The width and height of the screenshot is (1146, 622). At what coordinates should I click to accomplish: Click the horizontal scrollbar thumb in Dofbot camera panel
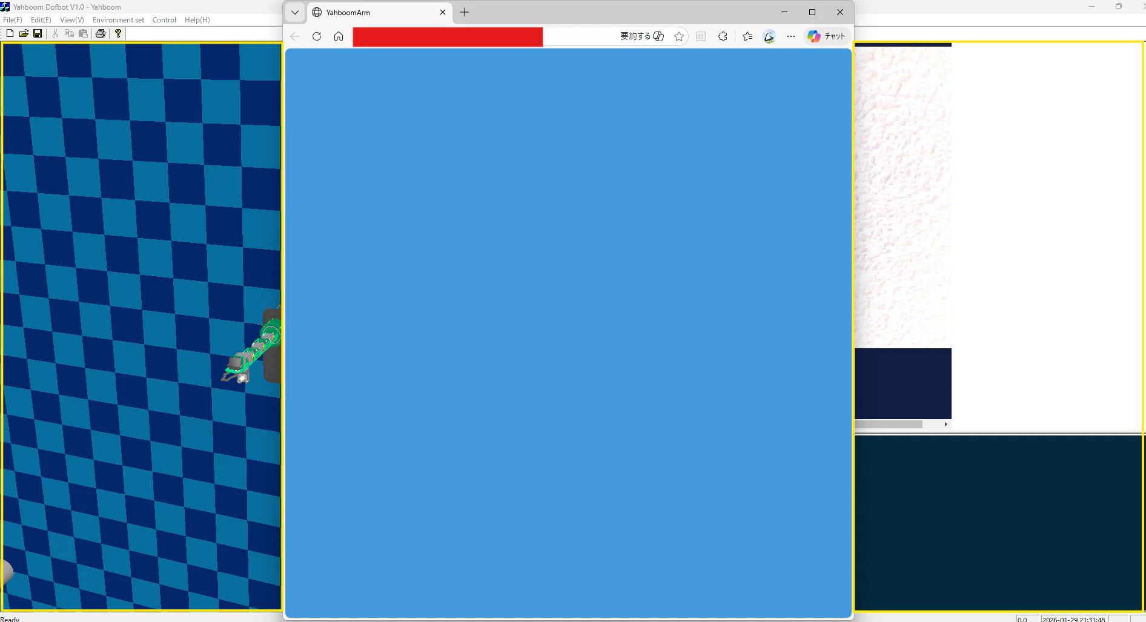[x=889, y=425]
